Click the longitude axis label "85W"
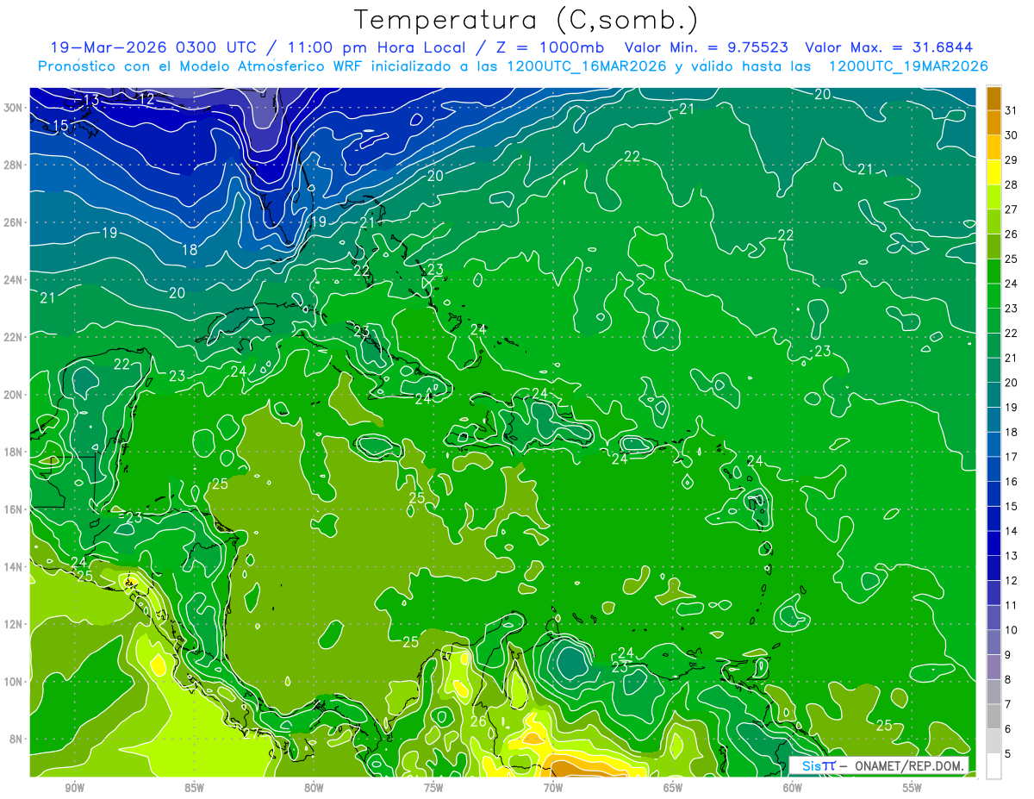Screen dimensions: 1034x799 [x=194, y=787]
